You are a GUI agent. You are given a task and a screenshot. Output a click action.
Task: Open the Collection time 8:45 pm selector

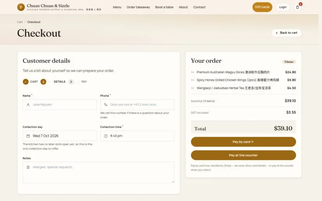click(138, 136)
